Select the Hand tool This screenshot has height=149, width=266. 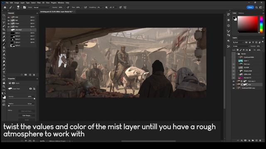4,83
